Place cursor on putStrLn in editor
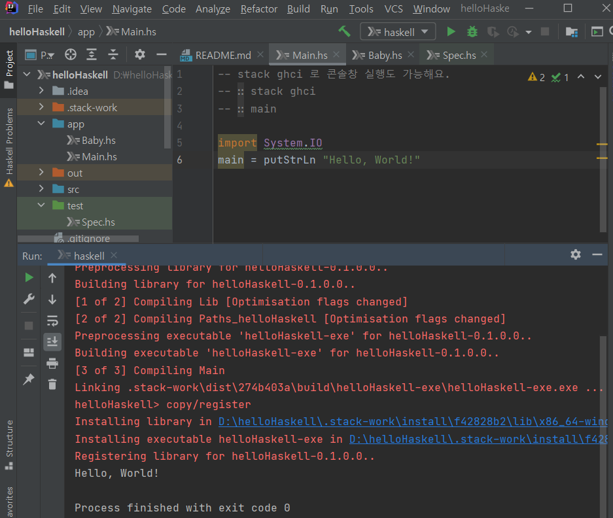 (289, 160)
